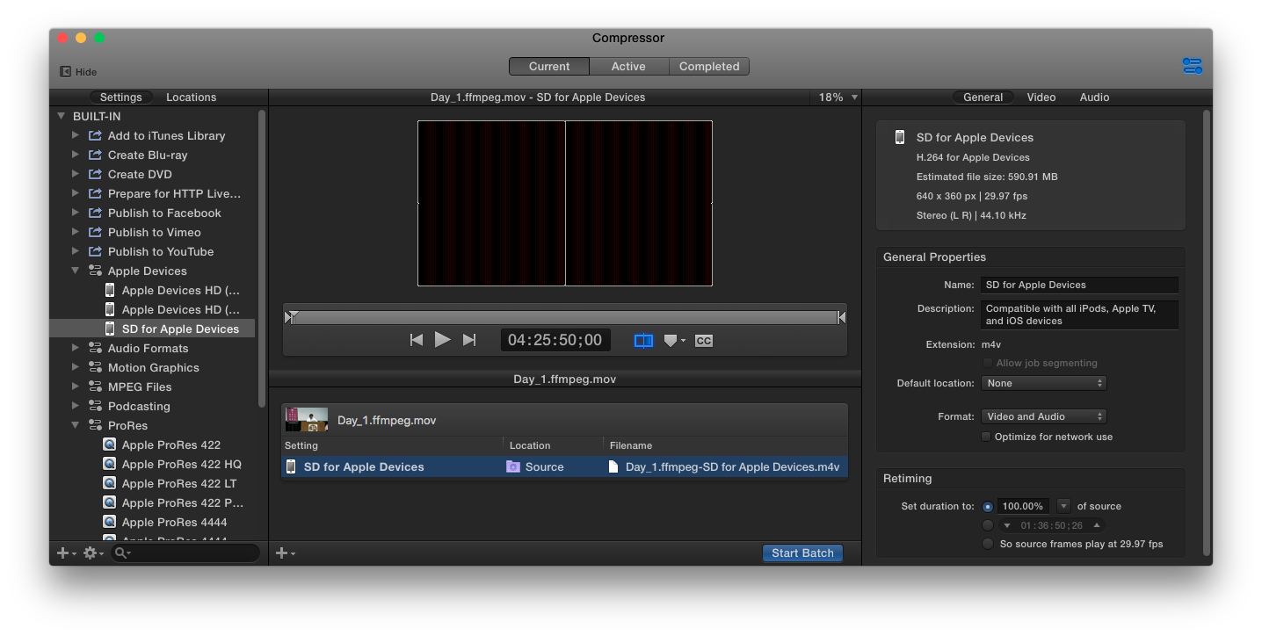Select the percentage of source radio button
This screenshot has width=1262, height=636.
coord(988,506)
